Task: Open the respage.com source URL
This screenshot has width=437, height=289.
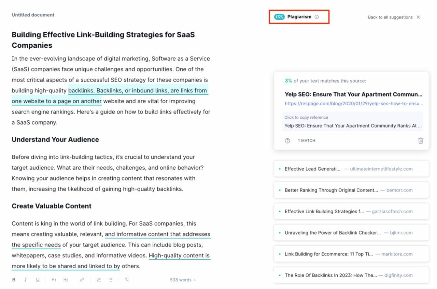Action: 353,104
